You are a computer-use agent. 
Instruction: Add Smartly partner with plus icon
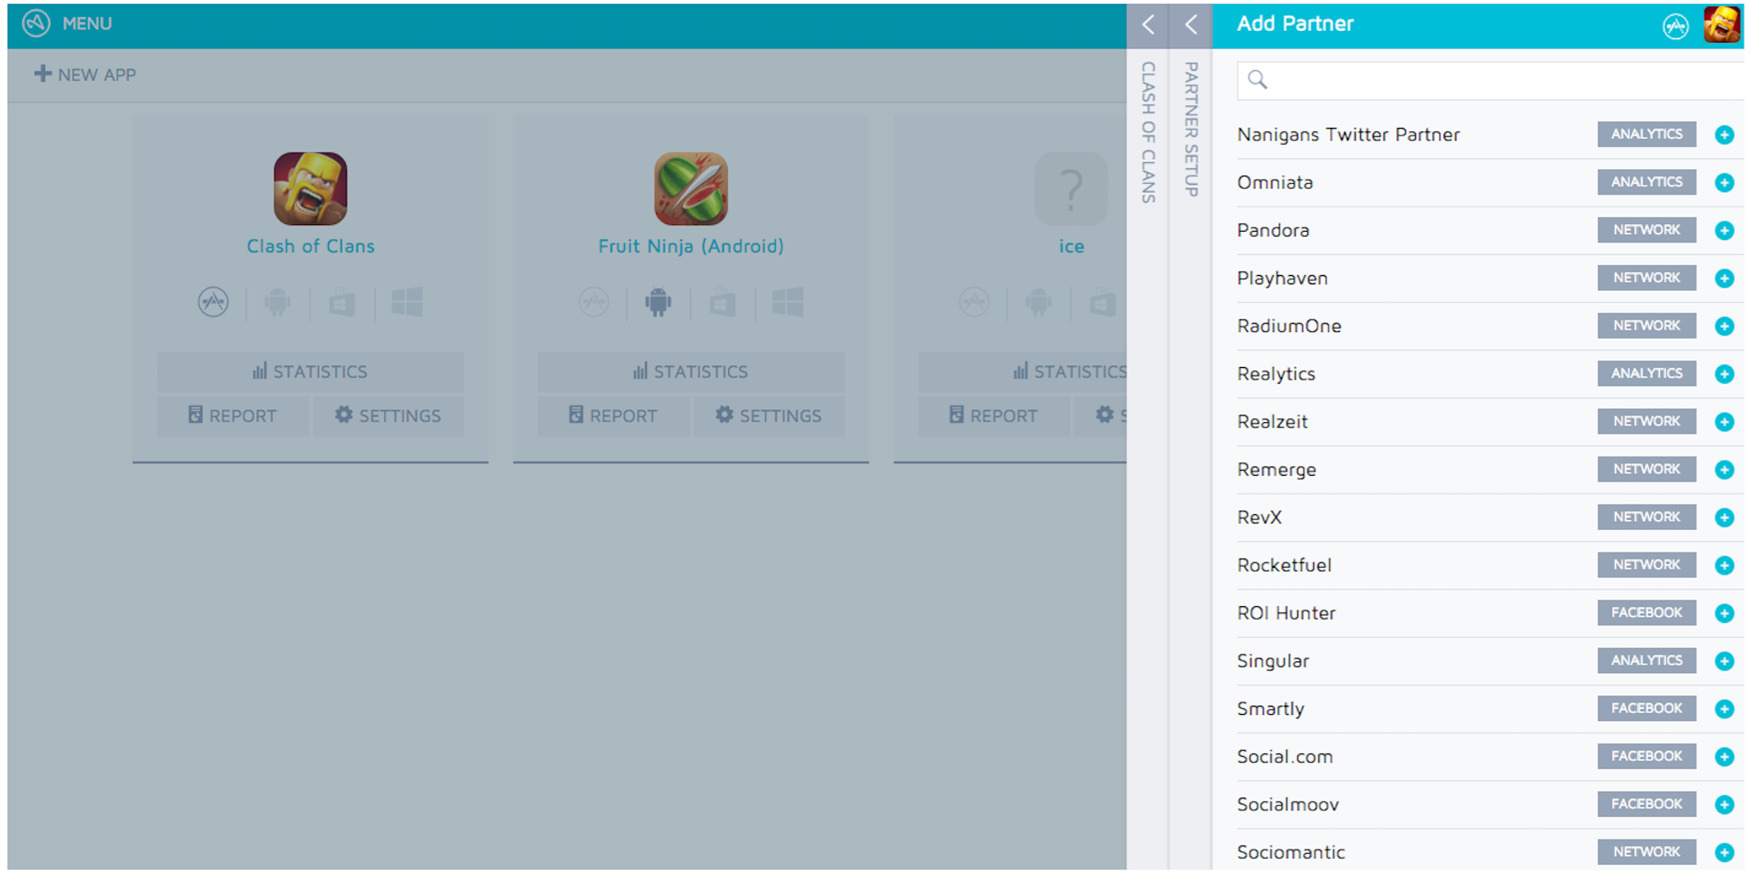pyautogui.click(x=1724, y=709)
